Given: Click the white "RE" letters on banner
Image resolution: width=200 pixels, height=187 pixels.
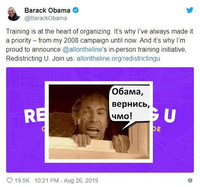Looking at the screenshot, I should (x=34, y=116).
